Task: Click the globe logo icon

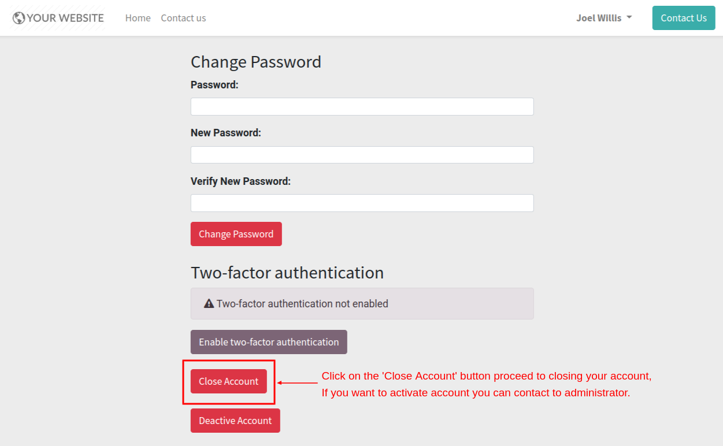Action: [x=18, y=18]
